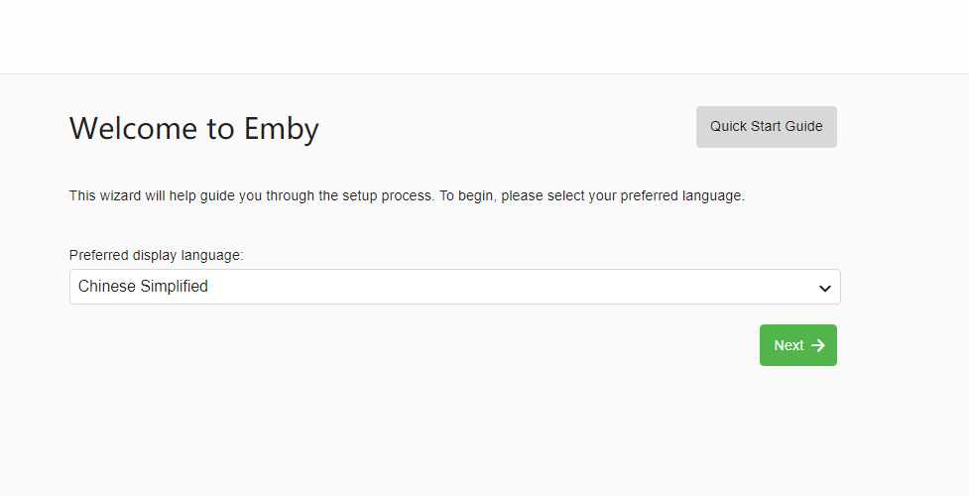This screenshot has height=496, width=969.
Task: Click the right-pointing arrow beside Next
Action: pos(818,345)
